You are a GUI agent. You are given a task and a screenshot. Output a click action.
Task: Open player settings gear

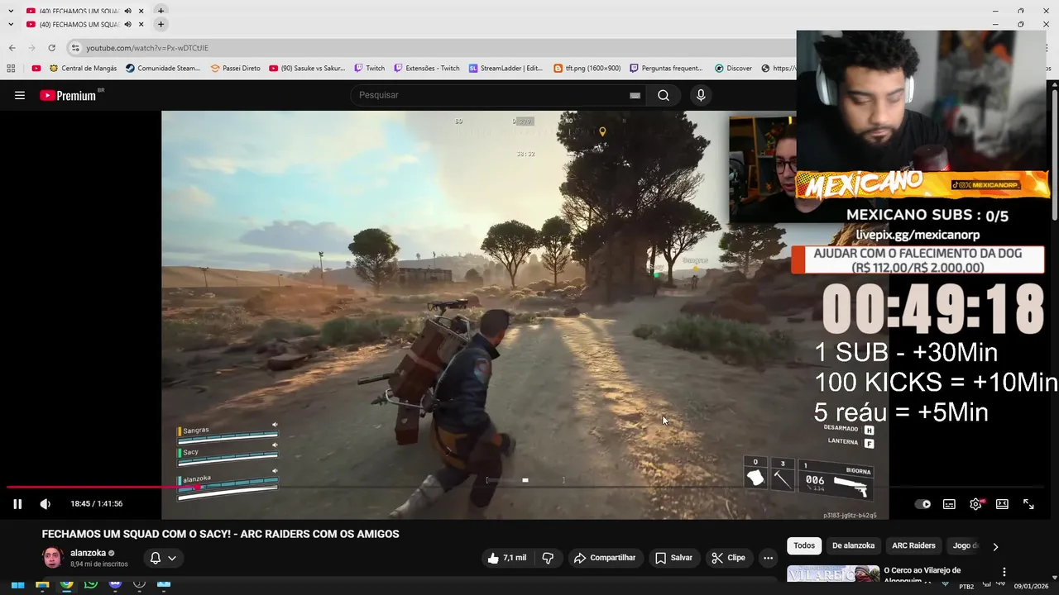point(976,504)
